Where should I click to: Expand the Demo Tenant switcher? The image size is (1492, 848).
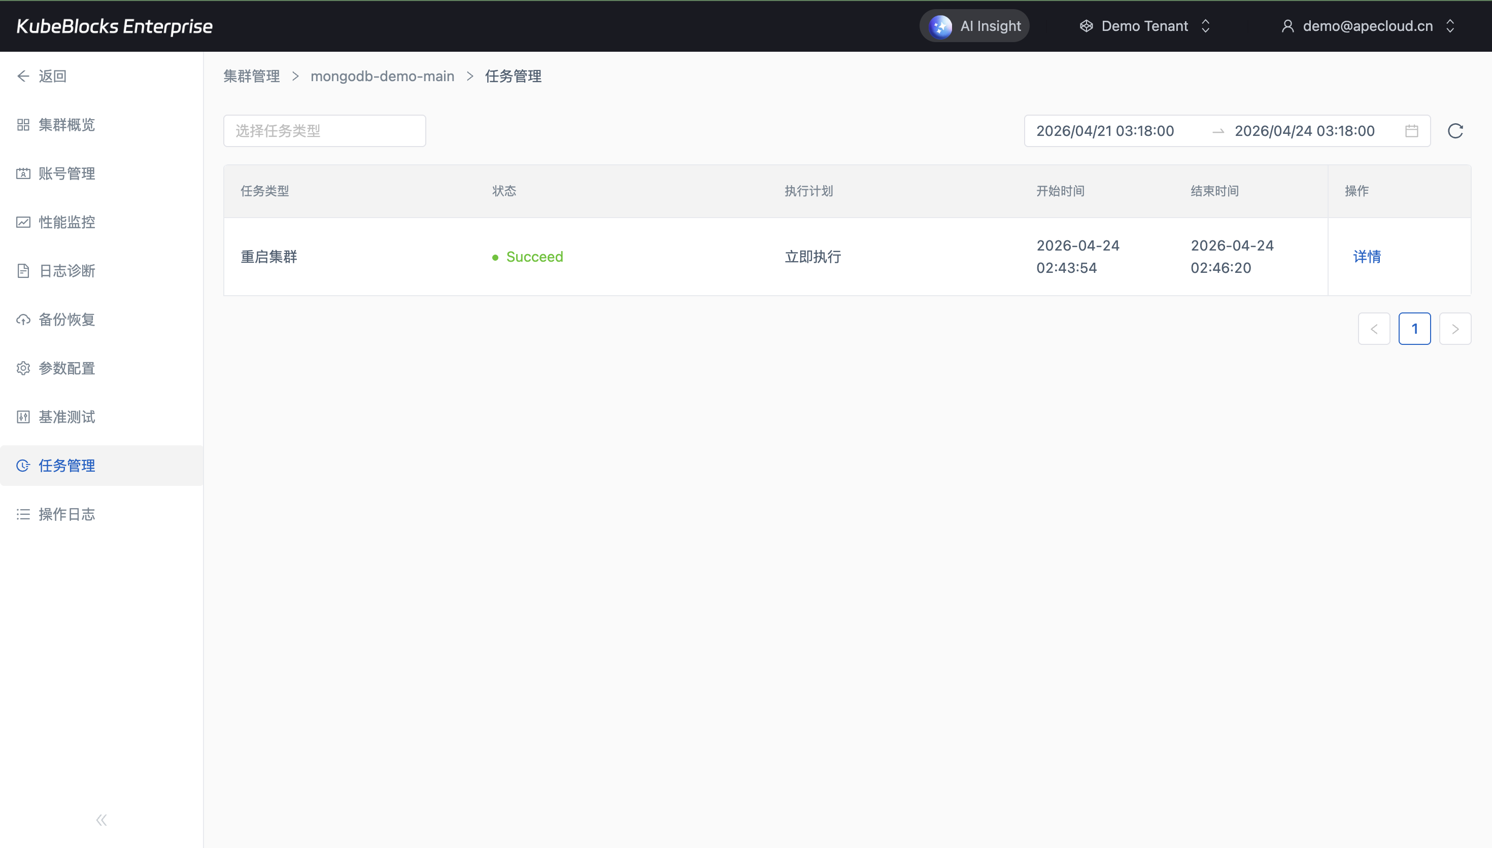point(1145,26)
